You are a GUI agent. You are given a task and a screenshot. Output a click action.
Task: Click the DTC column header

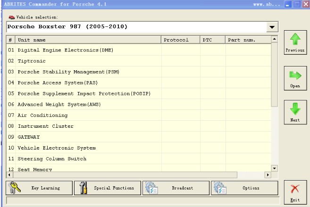pos(213,40)
